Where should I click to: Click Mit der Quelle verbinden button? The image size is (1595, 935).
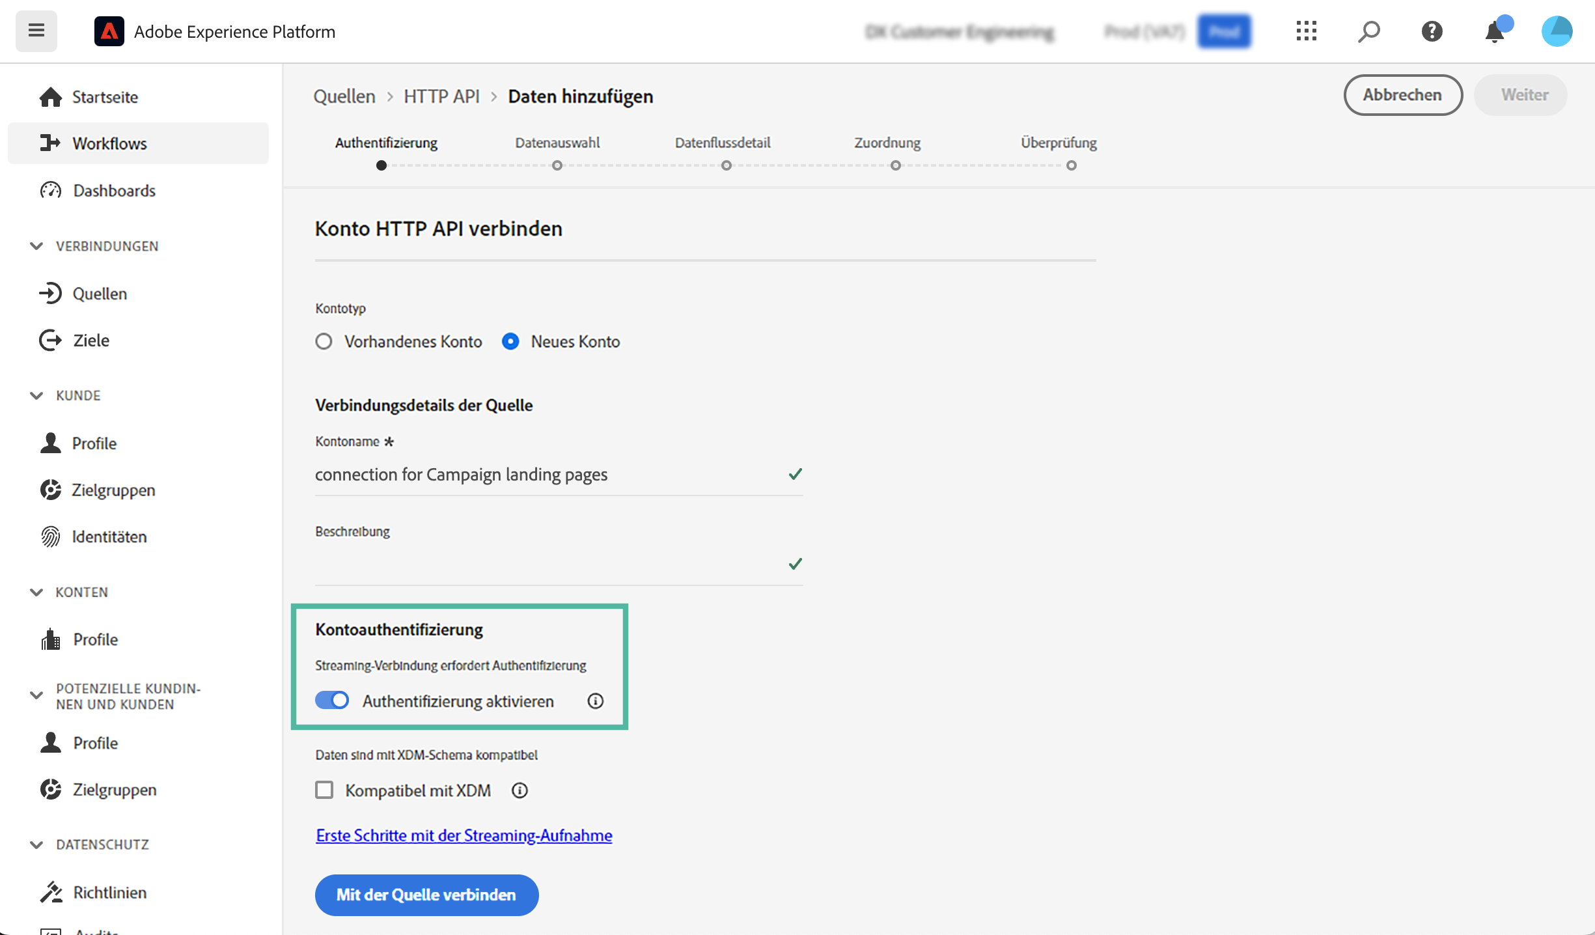coord(426,895)
